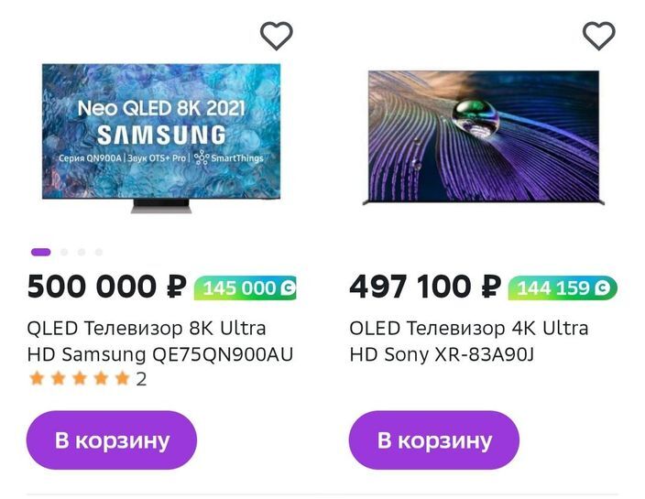The image size is (645, 499).
Task: Open QLED Samsung QE75QN900AU product title
Action: point(160,342)
